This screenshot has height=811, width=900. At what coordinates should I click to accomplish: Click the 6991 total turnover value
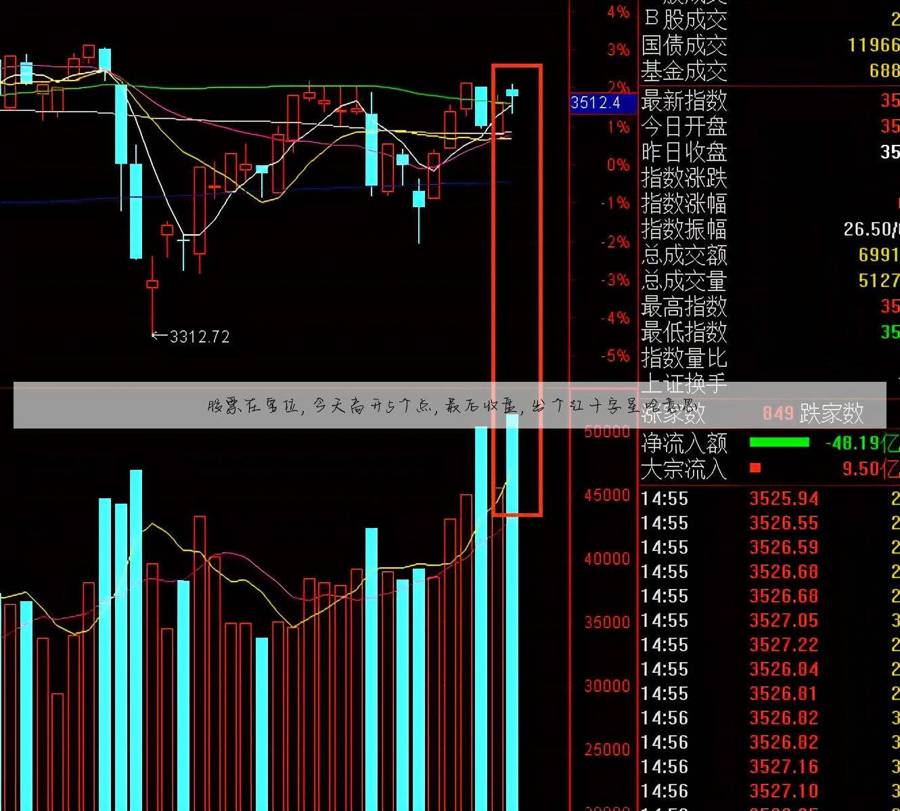tap(879, 255)
